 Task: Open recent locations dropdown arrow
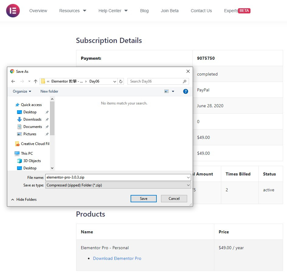tap(29, 81)
